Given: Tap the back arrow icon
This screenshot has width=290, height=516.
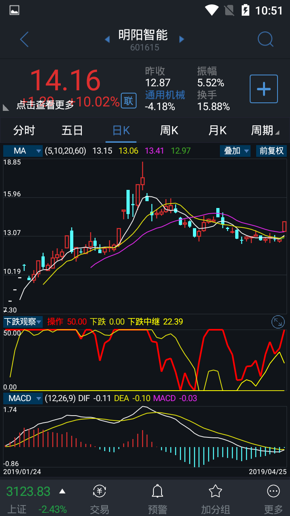Looking at the screenshot, I should point(24,40).
